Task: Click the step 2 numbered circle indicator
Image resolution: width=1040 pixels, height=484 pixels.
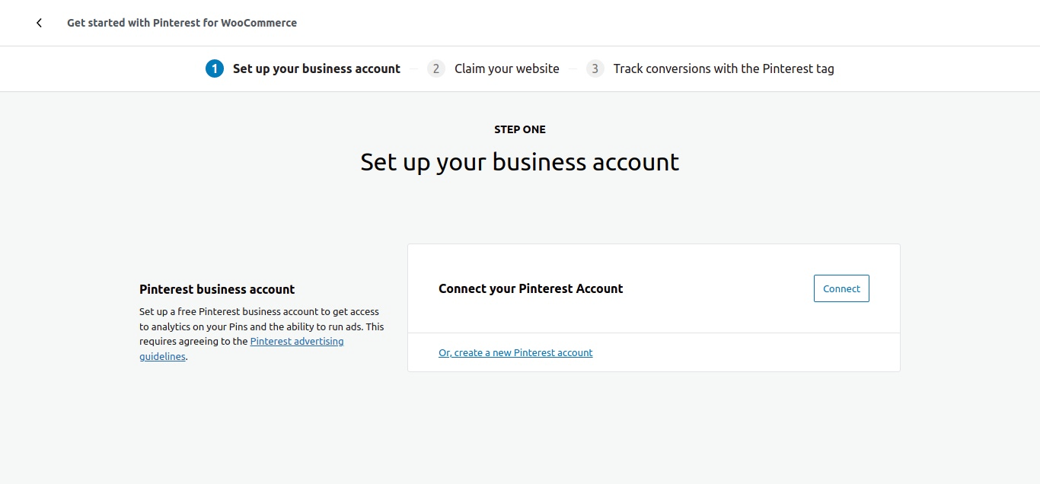Action: 435,68
